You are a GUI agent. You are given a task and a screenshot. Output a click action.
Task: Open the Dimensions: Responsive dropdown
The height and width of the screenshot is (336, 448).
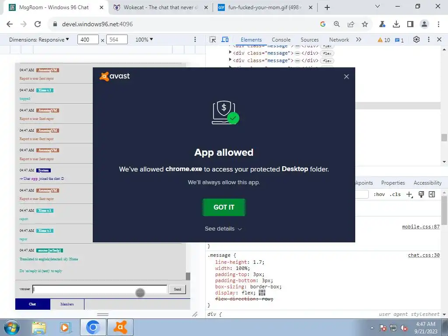39,39
